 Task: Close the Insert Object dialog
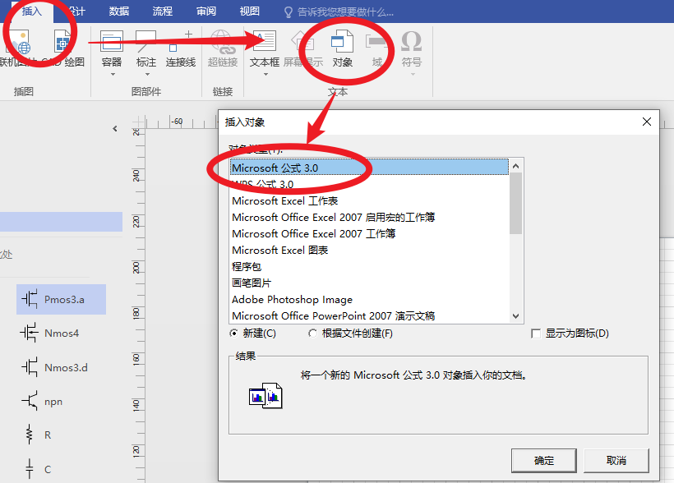[647, 122]
